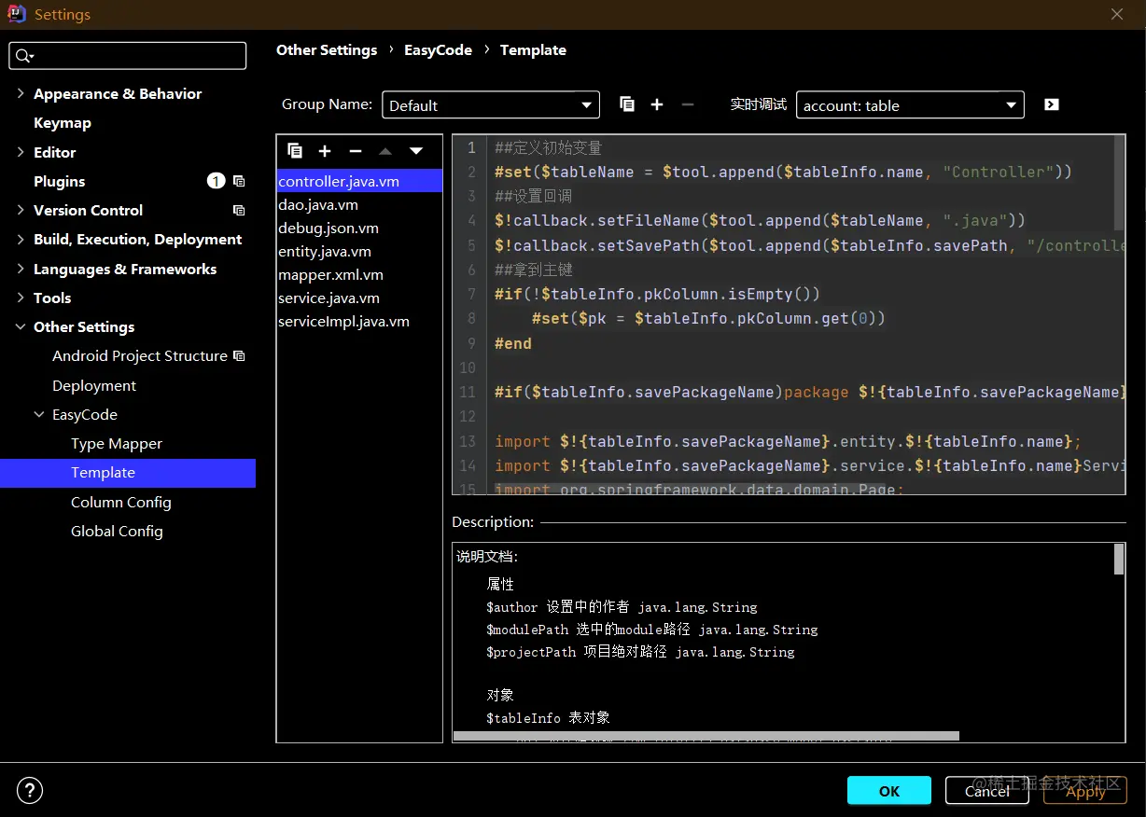This screenshot has height=817, width=1146.
Task: Expand the Editor settings node
Action: tap(21, 152)
